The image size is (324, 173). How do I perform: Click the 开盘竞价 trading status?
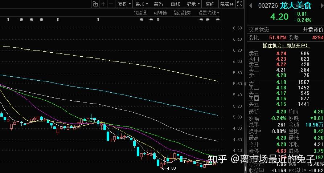[313, 29]
